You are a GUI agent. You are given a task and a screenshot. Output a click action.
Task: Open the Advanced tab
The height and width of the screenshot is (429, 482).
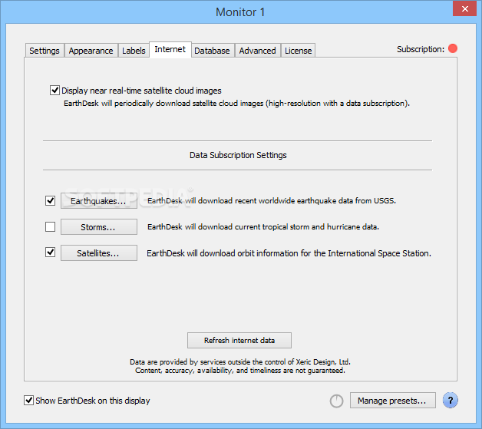(258, 51)
